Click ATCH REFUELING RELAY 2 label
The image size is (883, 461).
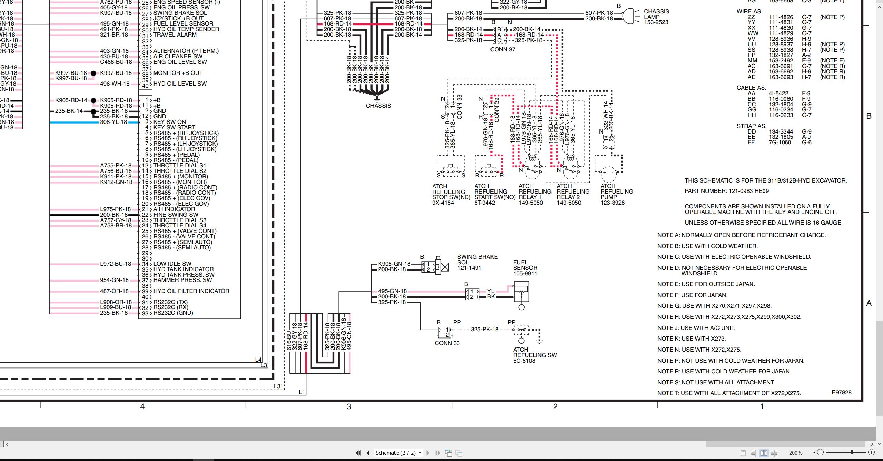coord(573,194)
